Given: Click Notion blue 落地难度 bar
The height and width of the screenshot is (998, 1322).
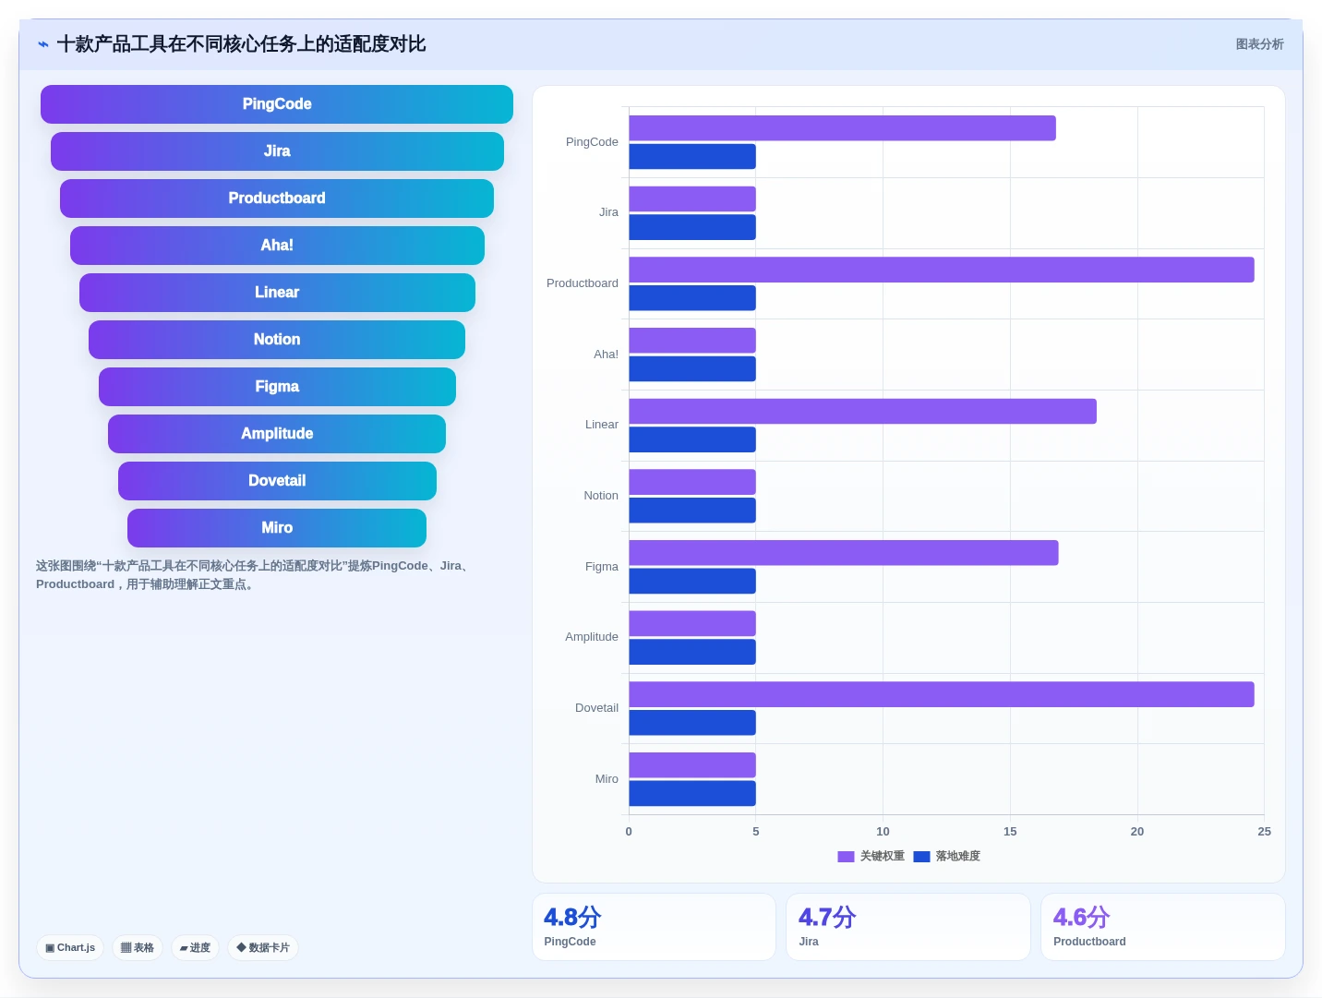Looking at the screenshot, I should [692, 511].
